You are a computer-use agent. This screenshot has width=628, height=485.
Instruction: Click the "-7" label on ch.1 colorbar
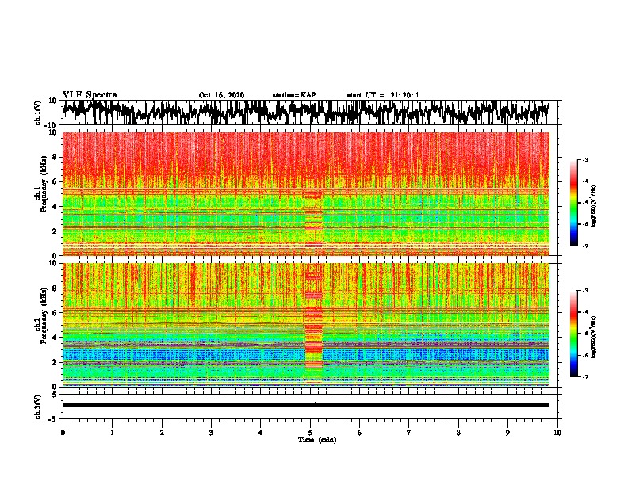[x=584, y=246]
